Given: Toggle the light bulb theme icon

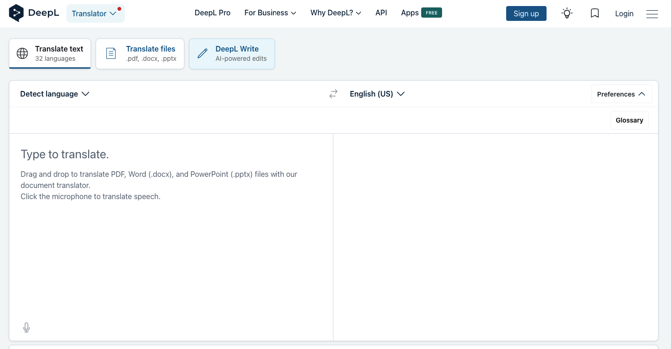Looking at the screenshot, I should [x=567, y=13].
